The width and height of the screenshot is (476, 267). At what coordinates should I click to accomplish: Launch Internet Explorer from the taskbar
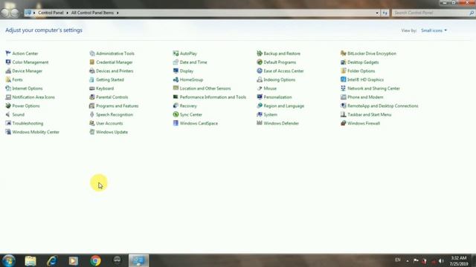coord(52,260)
